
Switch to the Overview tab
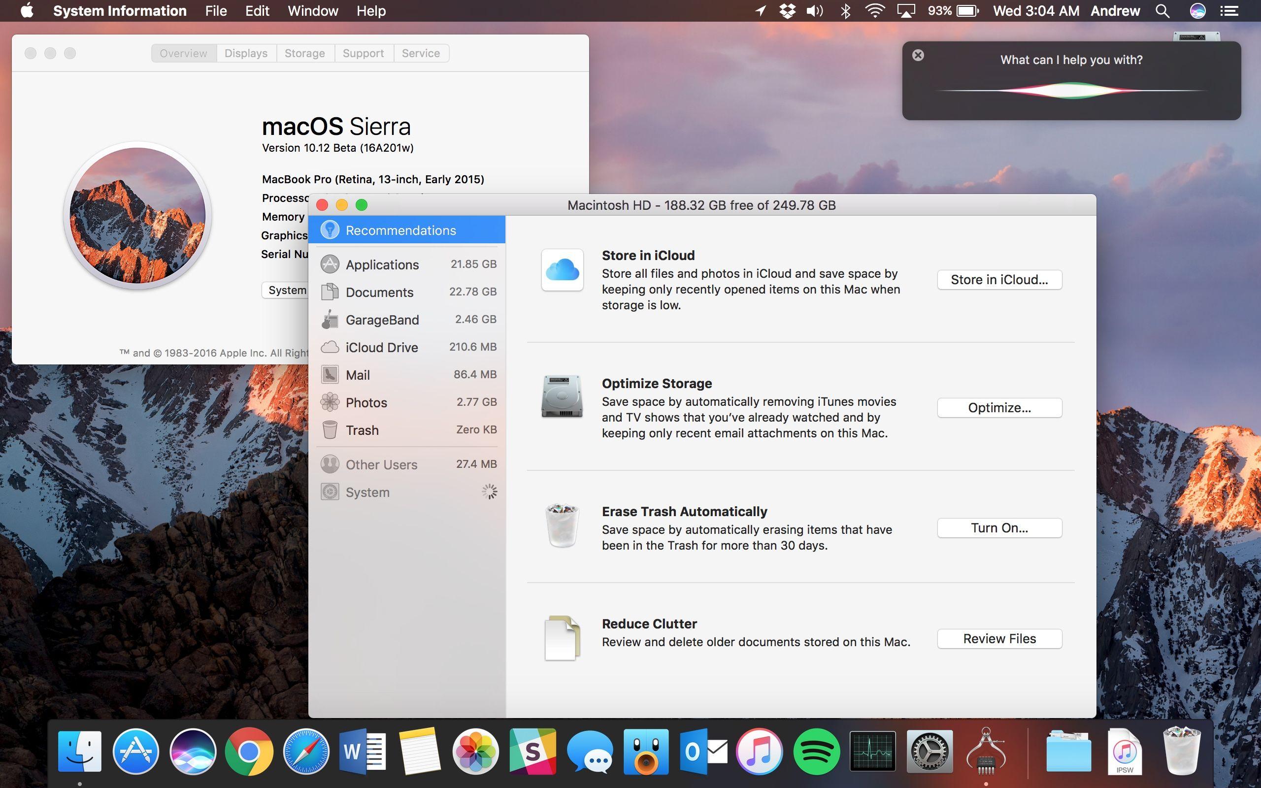coord(182,53)
